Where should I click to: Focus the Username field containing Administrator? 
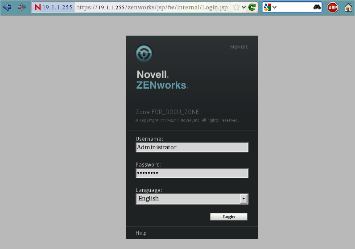point(192,147)
